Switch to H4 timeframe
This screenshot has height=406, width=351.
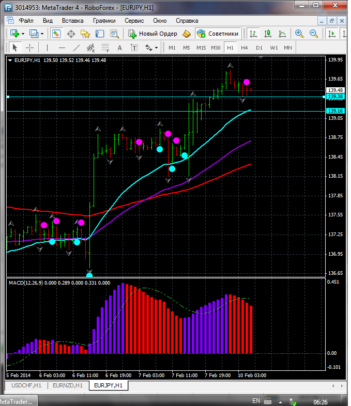pos(245,48)
